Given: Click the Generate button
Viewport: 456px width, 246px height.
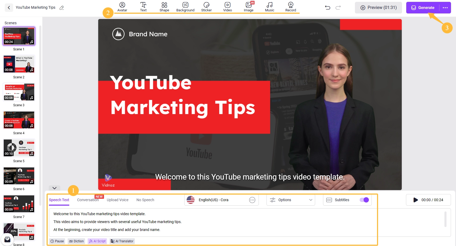Looking at the screenshot, I should 423,8.
